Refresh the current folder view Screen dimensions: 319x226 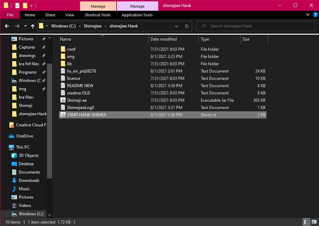pyautogui.click(x=186, y=26)
